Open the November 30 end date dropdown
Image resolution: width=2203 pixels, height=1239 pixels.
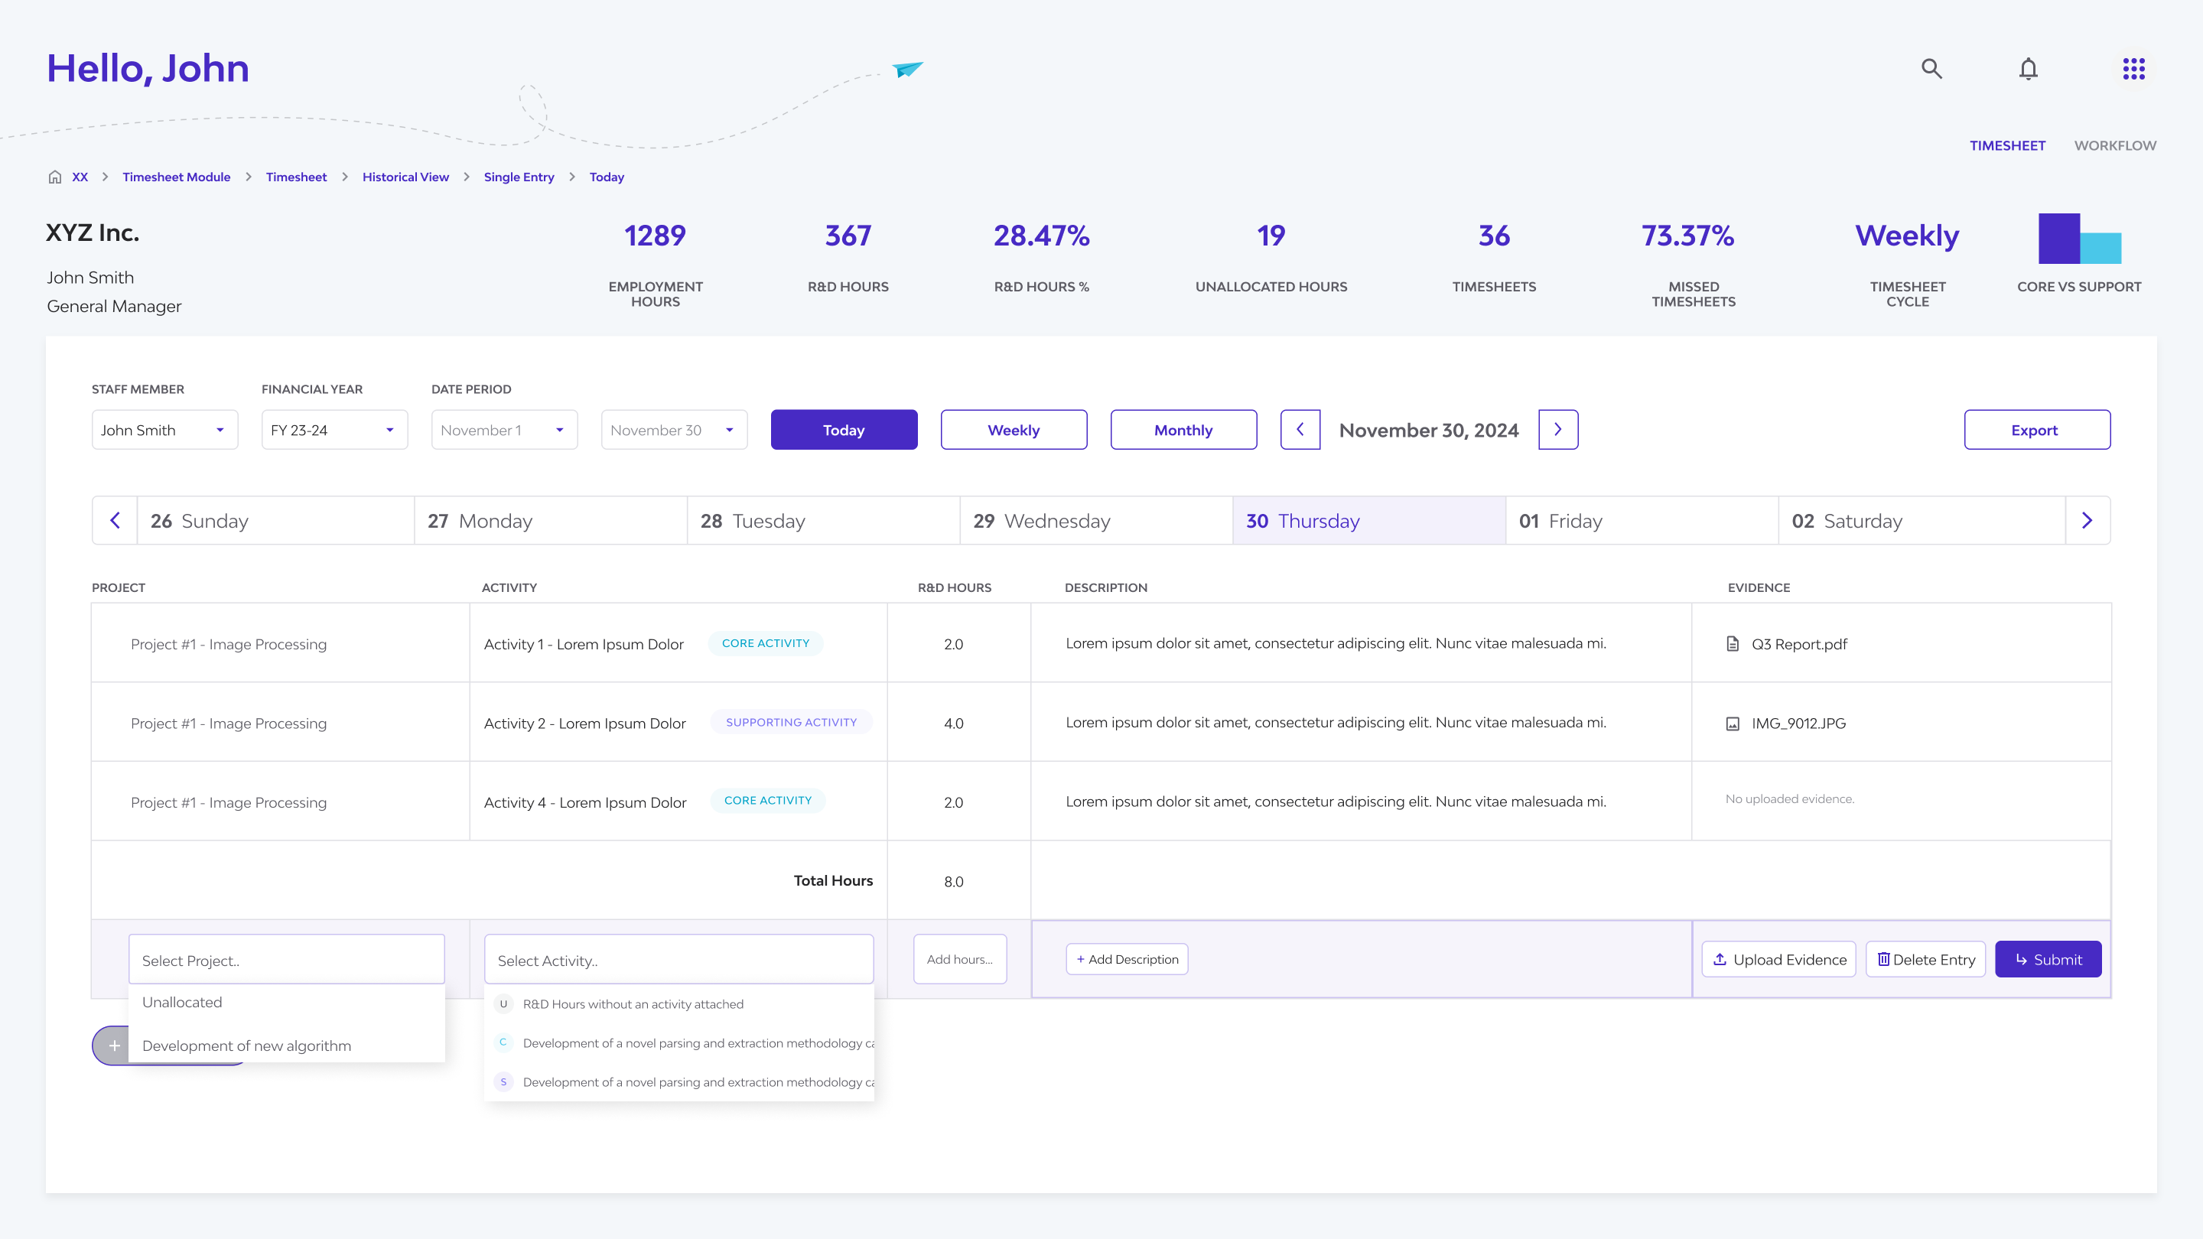click(674, 429)
